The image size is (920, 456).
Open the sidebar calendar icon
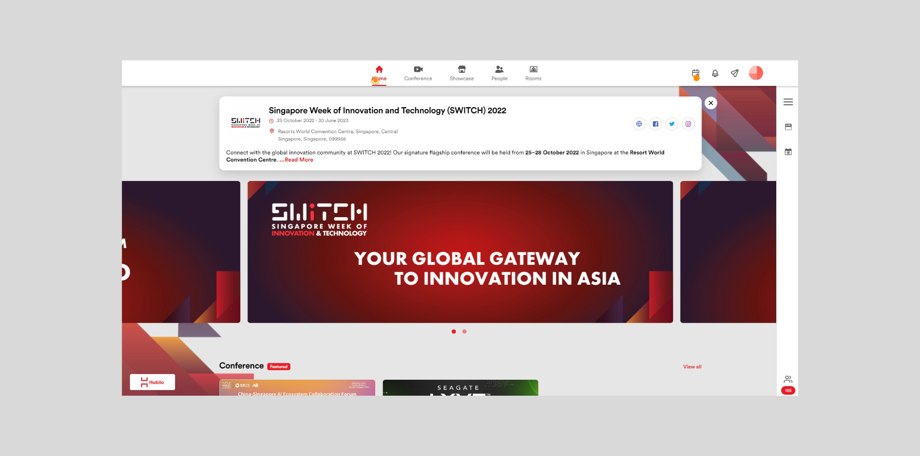click(x=788, y=152)
